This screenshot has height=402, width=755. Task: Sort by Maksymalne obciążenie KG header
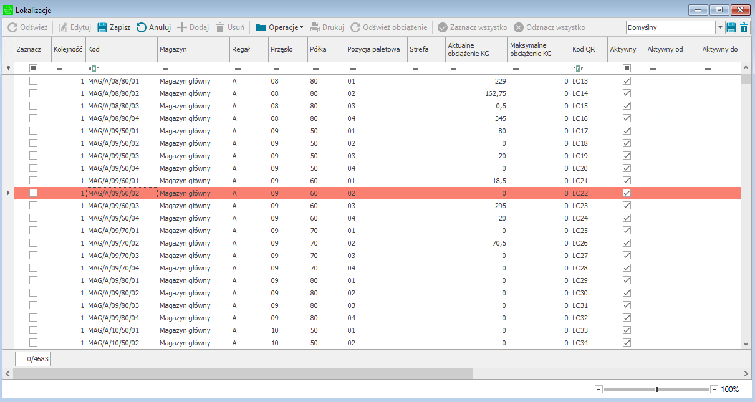click(539, 49)
